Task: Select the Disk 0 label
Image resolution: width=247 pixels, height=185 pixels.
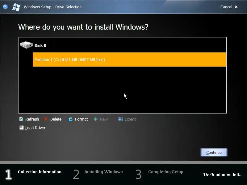Action: [x=40, y=45]
